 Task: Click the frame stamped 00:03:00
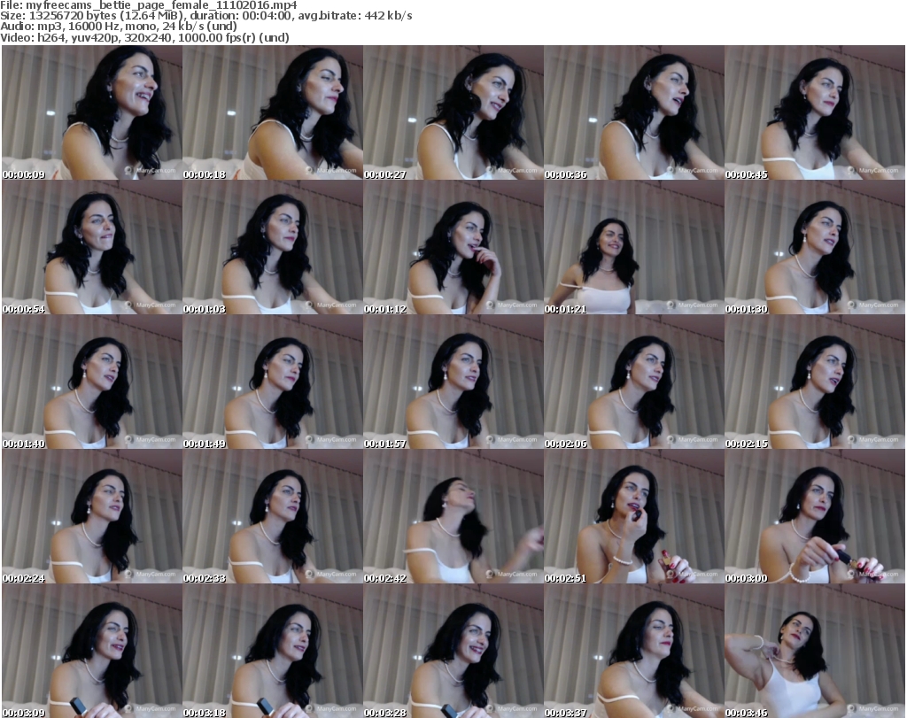pos(815,517)
